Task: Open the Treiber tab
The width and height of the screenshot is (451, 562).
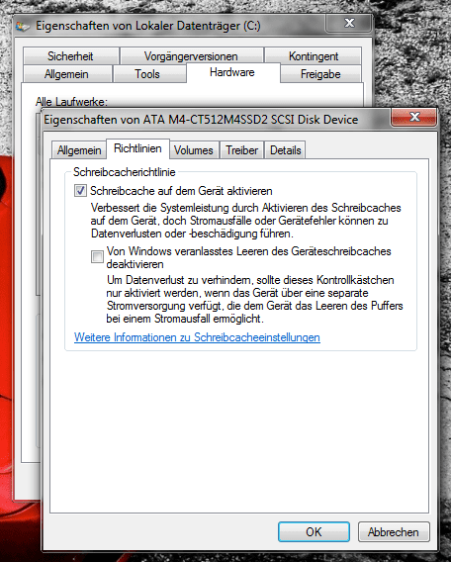Action: (x=241, y=149)
